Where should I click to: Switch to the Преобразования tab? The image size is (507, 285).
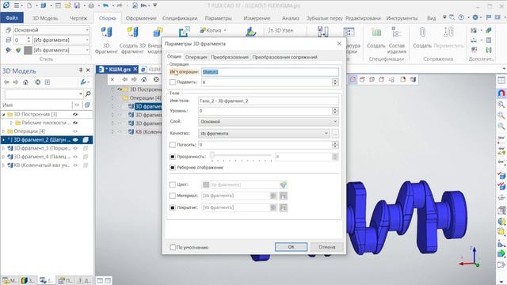[230, 57]
